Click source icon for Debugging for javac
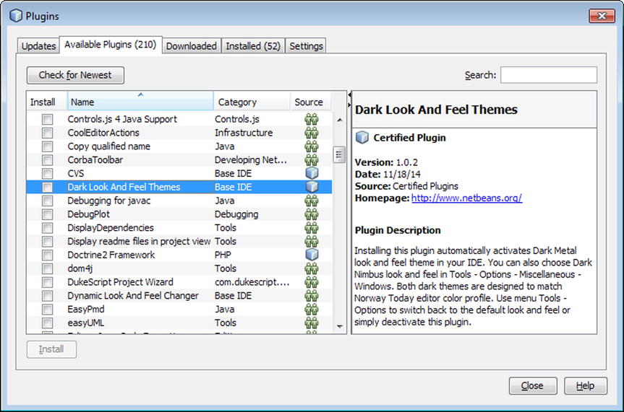Image resolution: width=624 pixels, height=412 pixels. click(x=312, y=201)
